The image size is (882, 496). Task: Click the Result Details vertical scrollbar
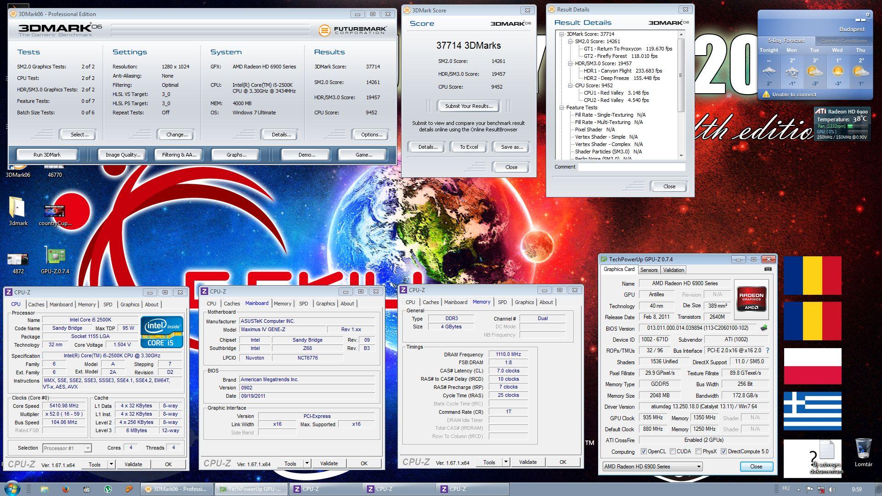(681, 95)
